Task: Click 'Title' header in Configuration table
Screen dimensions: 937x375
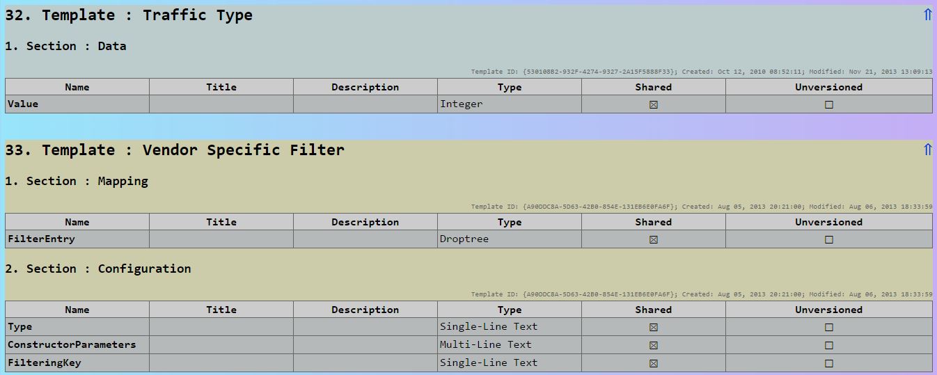Action: [221, 310]
